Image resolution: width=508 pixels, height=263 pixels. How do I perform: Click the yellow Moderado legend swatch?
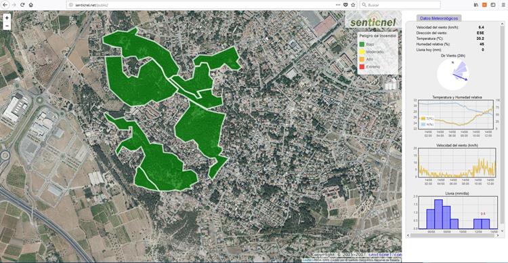click(362, 52)
